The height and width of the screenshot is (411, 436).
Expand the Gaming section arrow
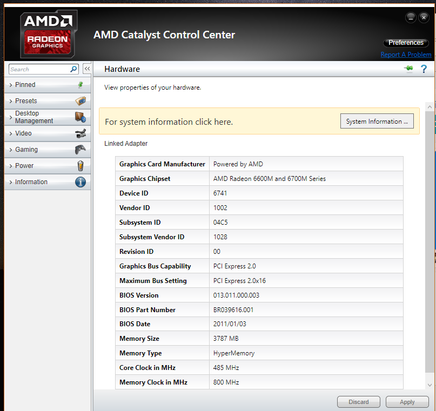11,150
